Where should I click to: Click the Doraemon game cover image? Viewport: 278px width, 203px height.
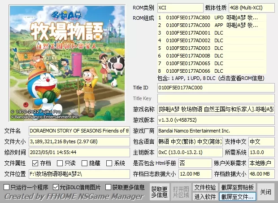point(65,63)
